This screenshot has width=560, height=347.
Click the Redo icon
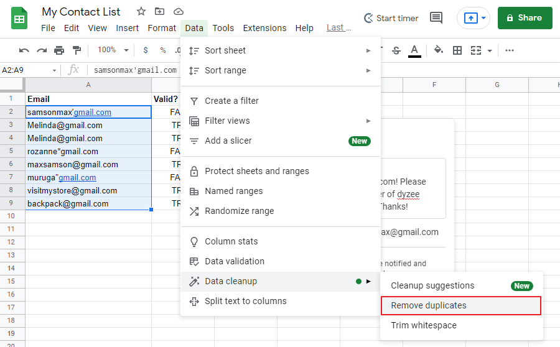click(x=42, y=50)
